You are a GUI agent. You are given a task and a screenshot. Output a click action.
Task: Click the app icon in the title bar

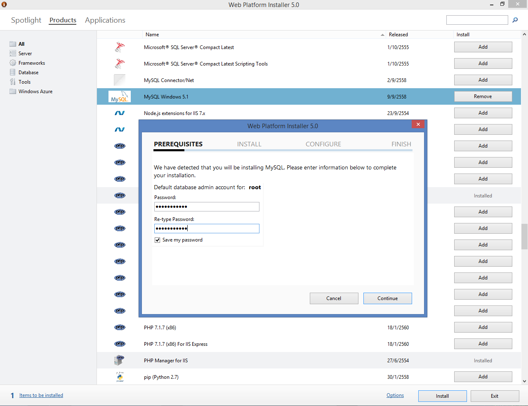[4, 5]
